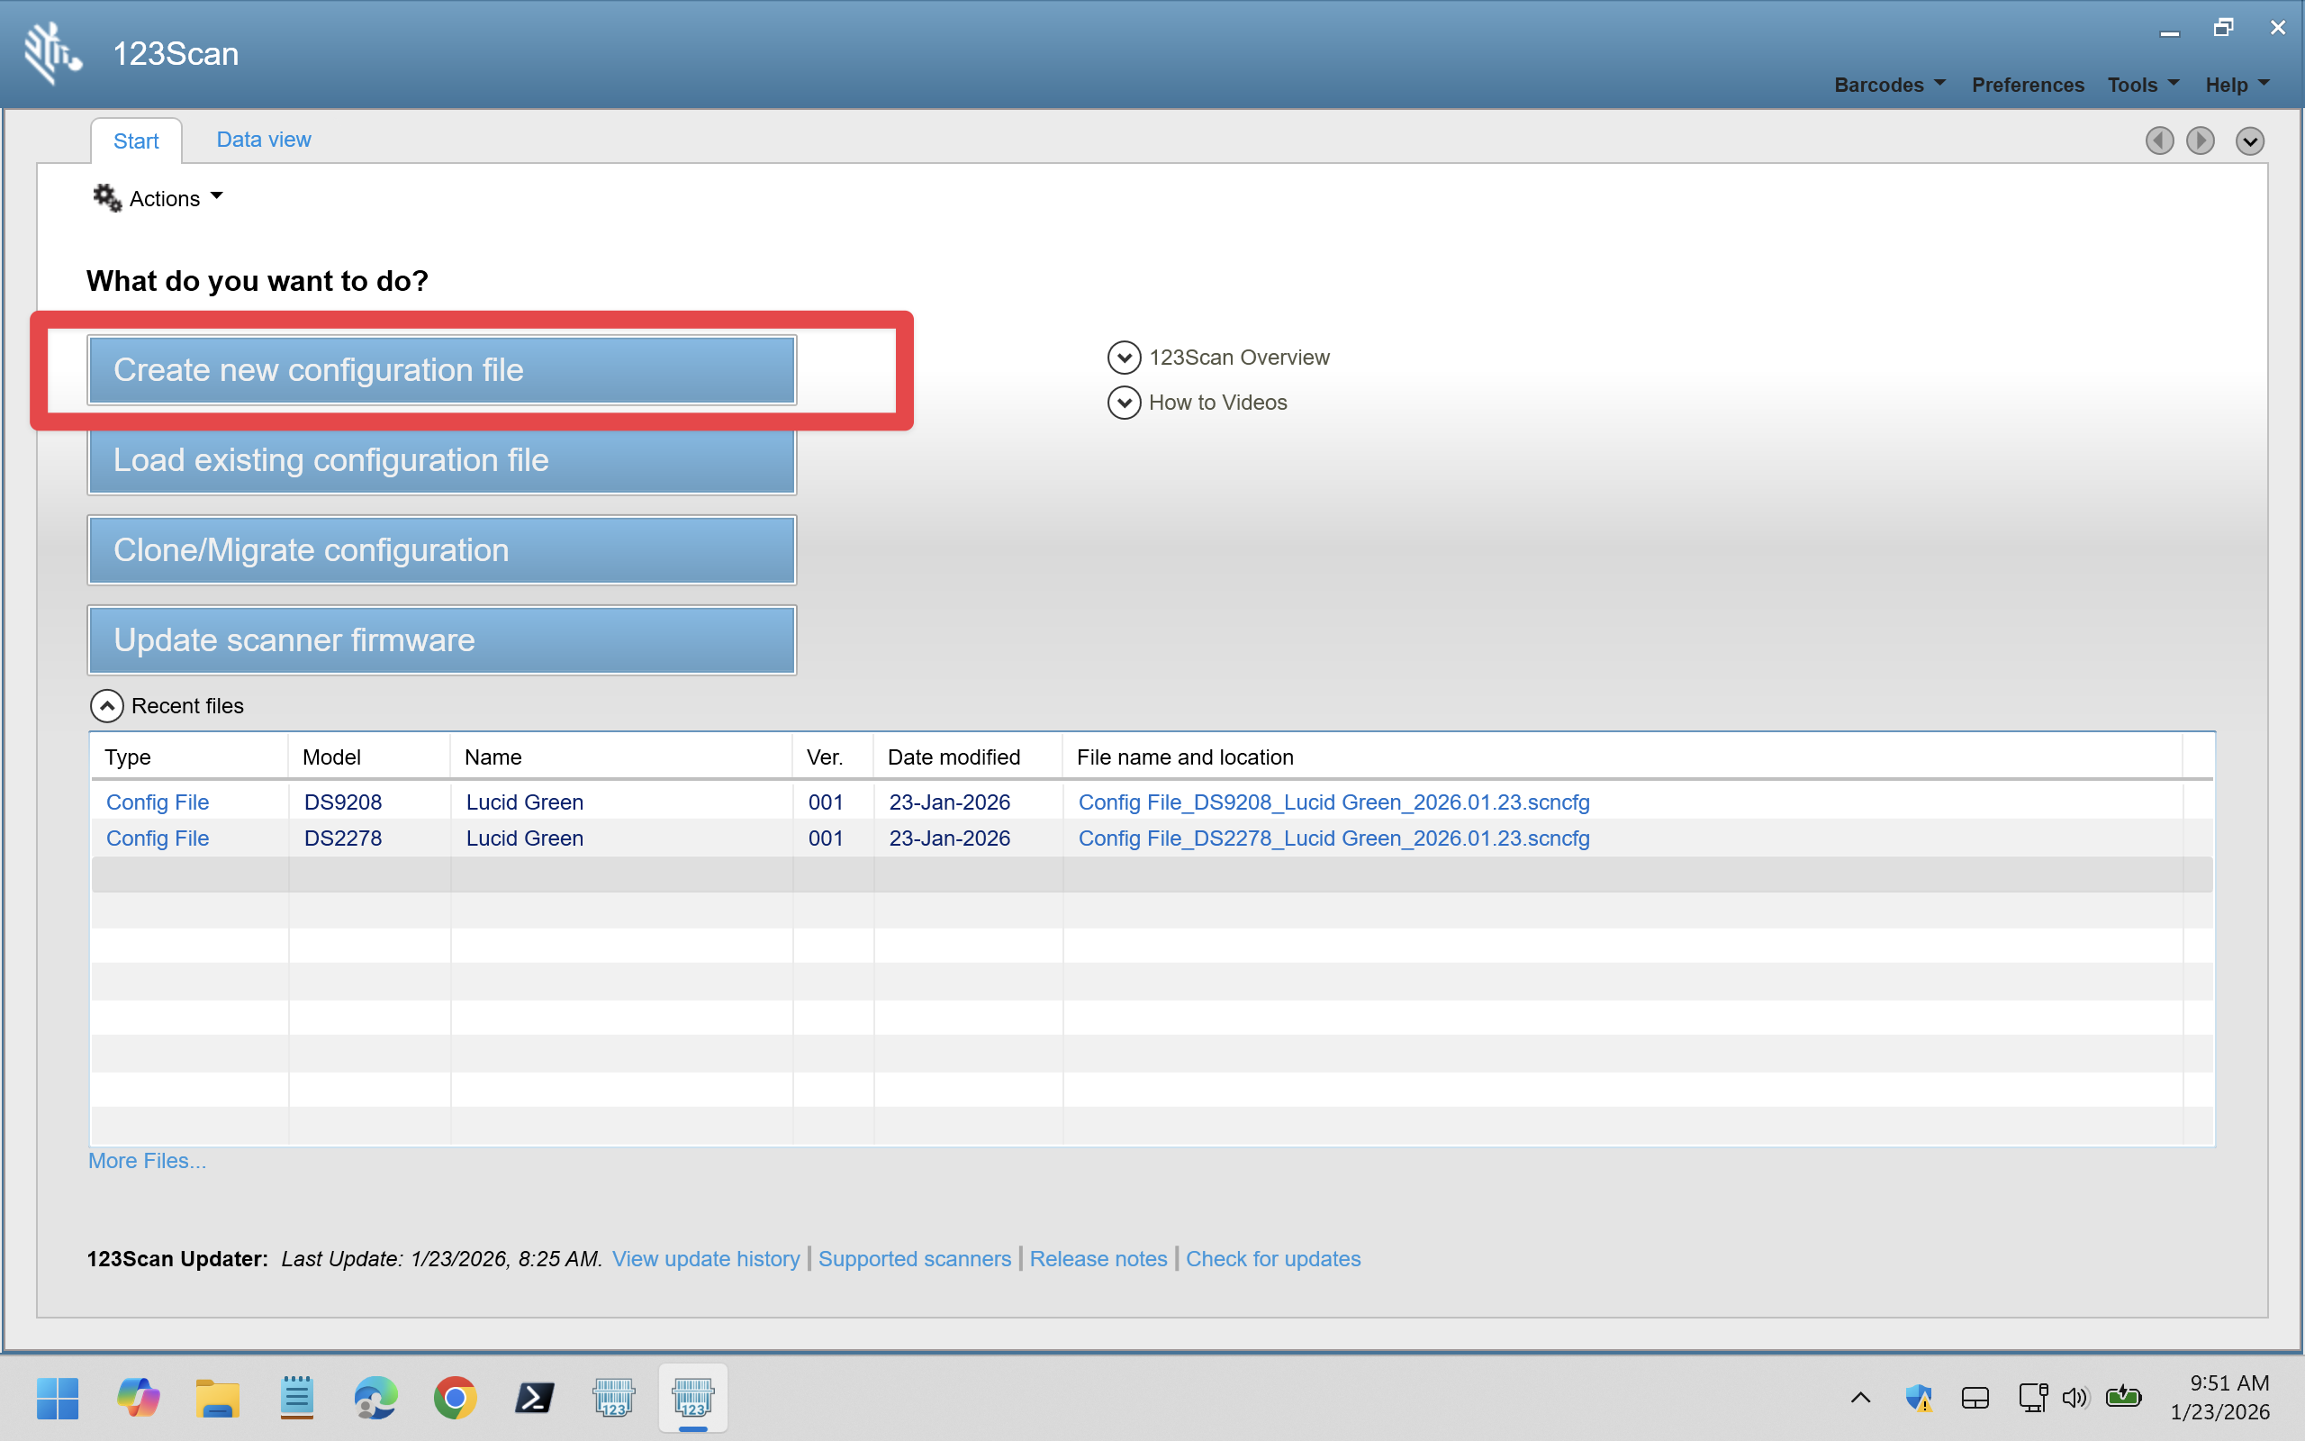Open the Tools menu
Viewport: 2305px width, 1441px height.
2142,85
